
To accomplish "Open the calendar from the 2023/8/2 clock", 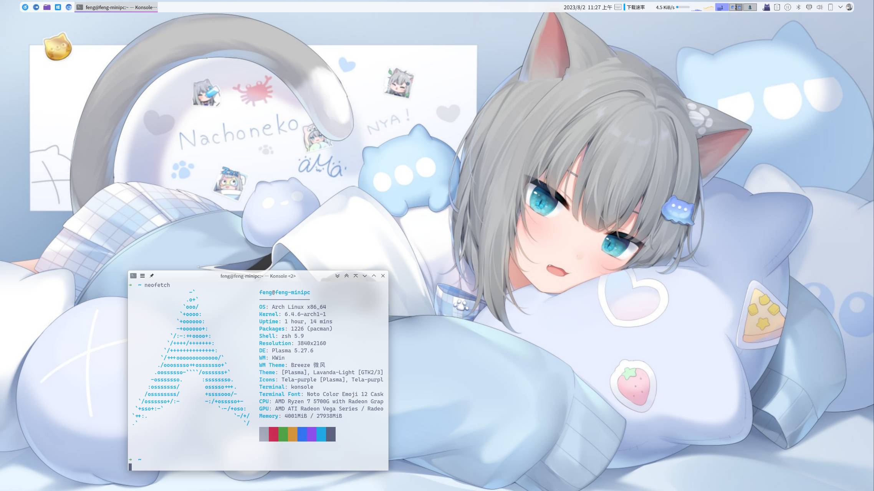I will point(588,7).
